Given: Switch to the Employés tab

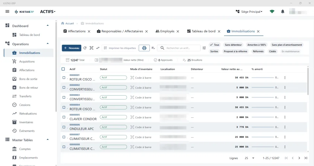Looking at the screenshot, I should tap(165, 31).
